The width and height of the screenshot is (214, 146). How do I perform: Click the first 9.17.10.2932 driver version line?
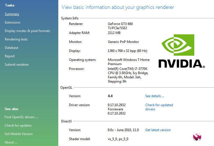(117, 105)
